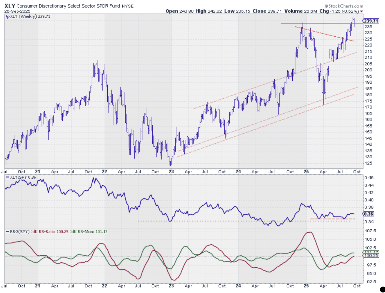Select the red 100.25 RS-Ratio axis tag

coord(371,256)
